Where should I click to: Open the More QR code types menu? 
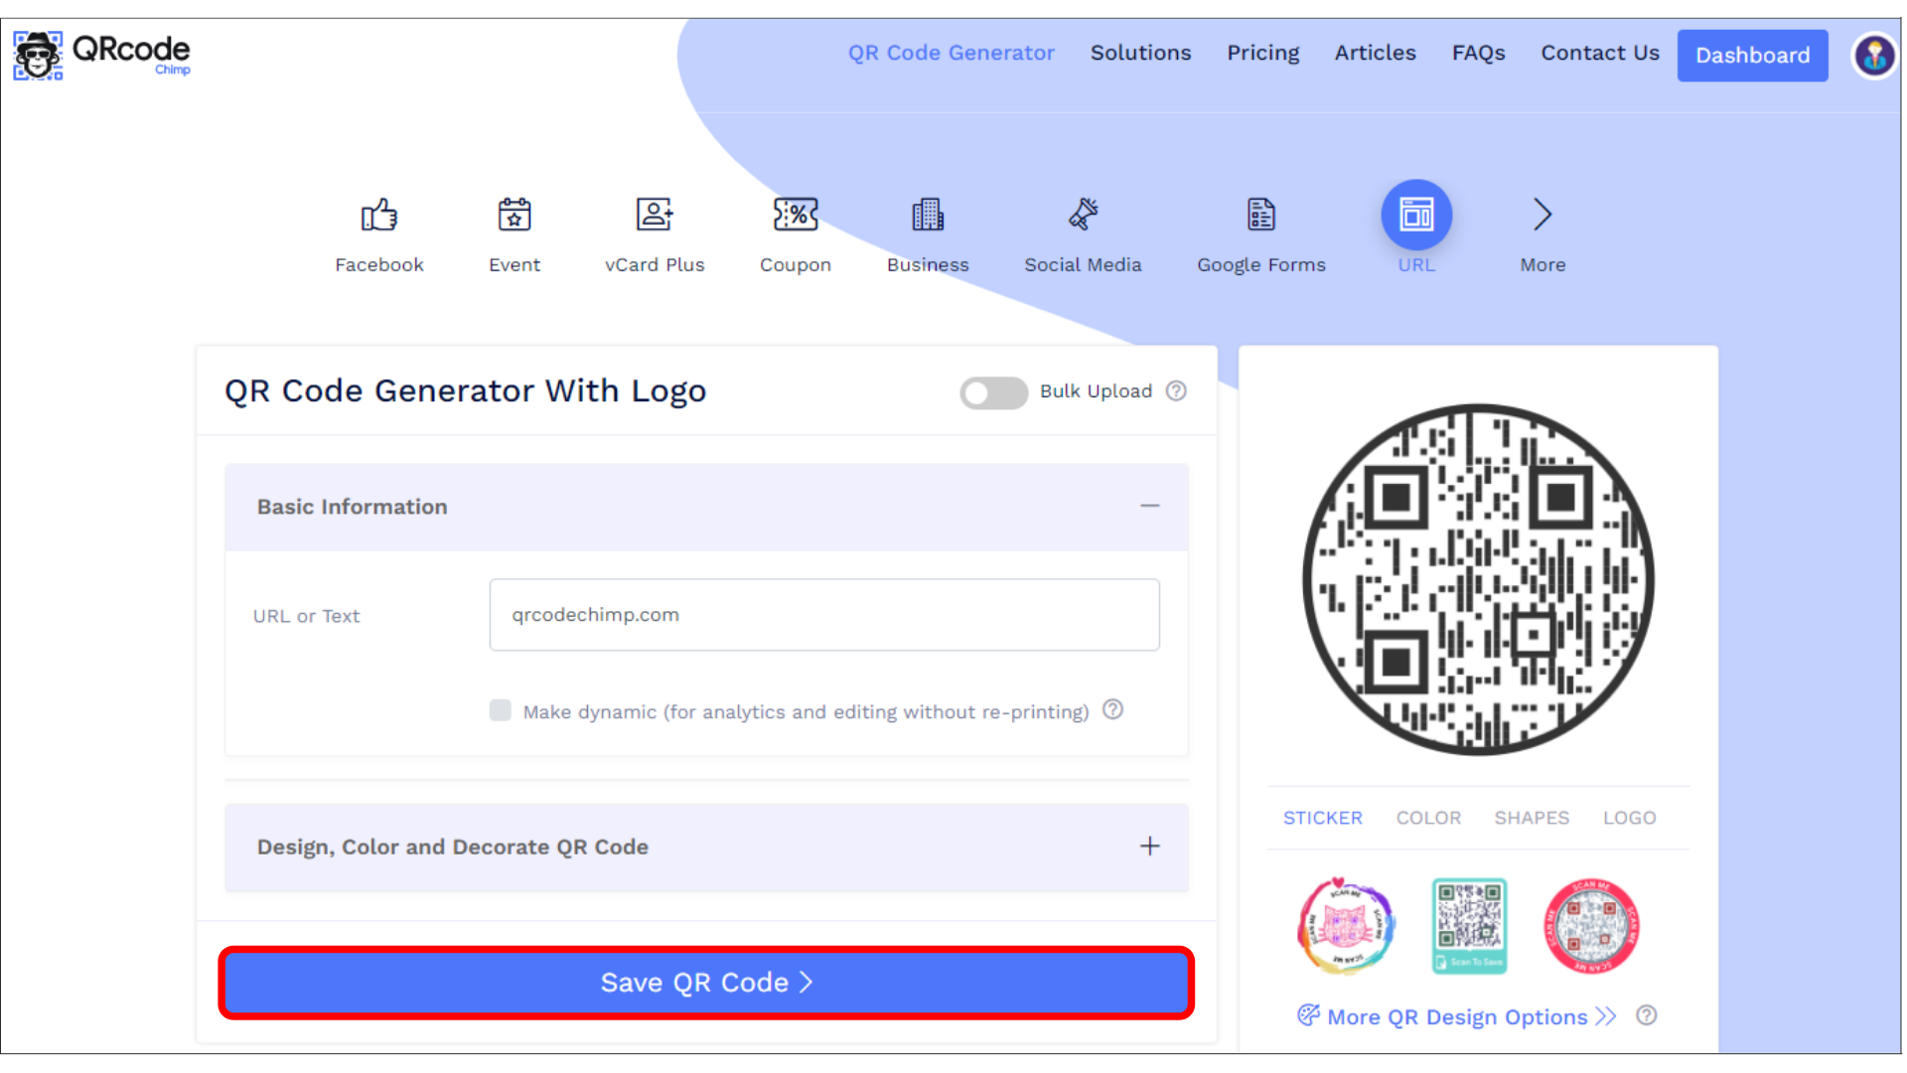(1540, 233)
